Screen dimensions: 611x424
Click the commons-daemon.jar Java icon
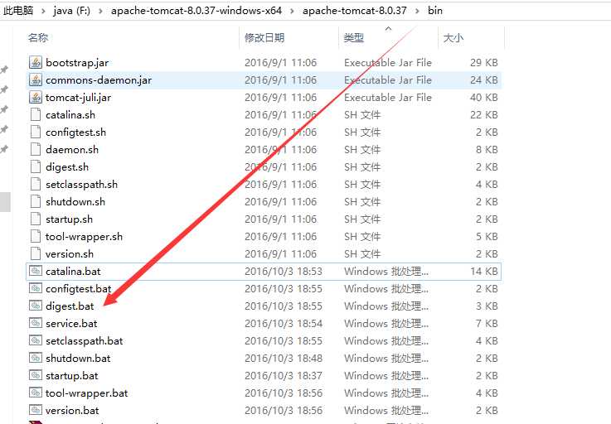(36, 79)
